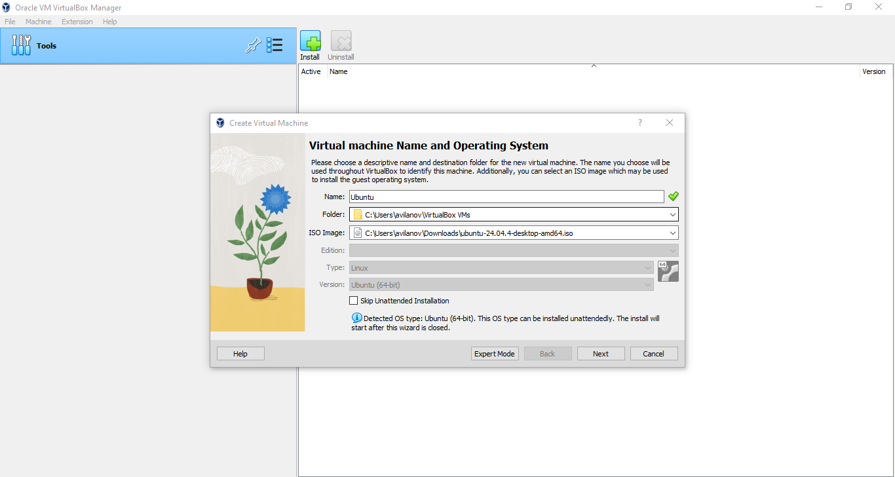Click the 'Please choose a descriptive name' paragraph
The image size is (895, 477).
(x=490, y=171)
